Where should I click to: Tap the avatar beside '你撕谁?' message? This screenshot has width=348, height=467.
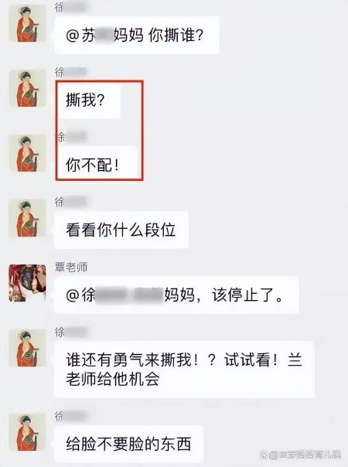click(27, 23)
